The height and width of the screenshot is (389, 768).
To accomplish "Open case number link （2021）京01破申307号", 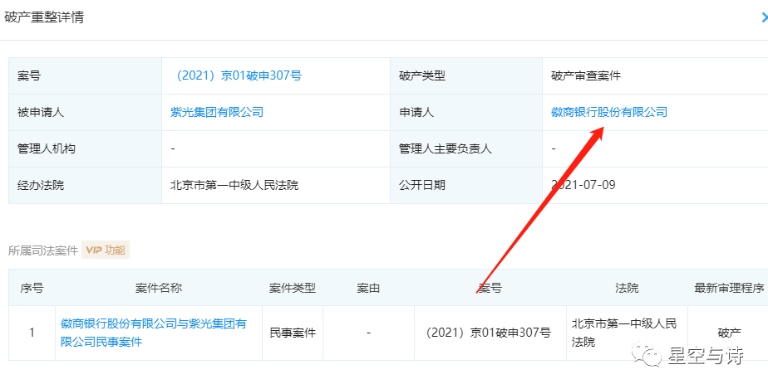I will point(236,75).
